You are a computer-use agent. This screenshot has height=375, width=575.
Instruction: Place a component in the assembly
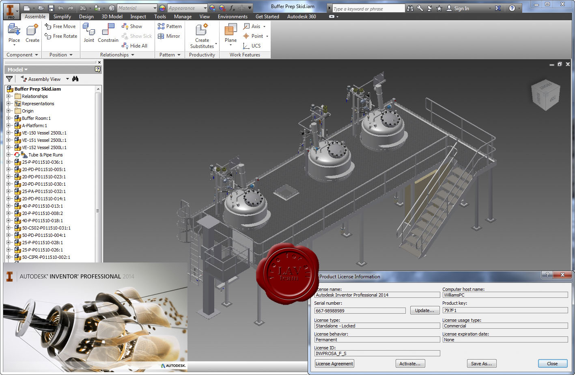pyautogui.click(x=14, y=33)
